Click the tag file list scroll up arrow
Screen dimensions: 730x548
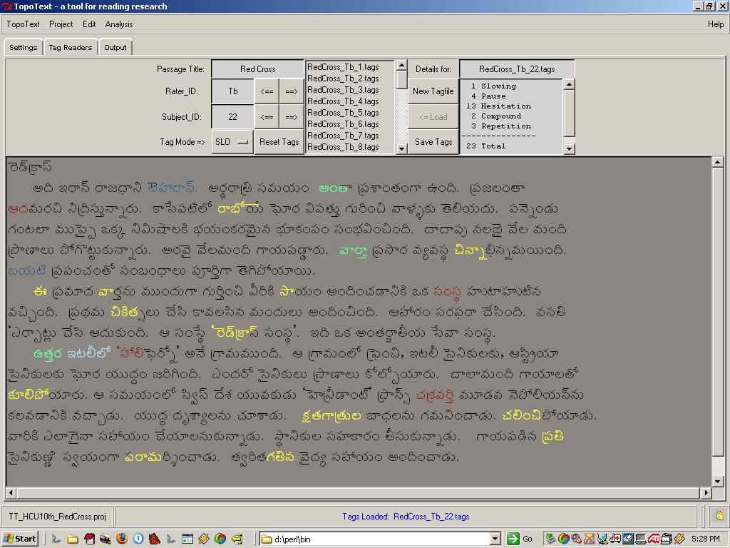(402, 65)
